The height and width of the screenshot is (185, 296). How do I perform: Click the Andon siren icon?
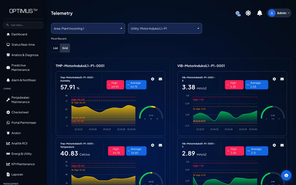pos(8,133)
